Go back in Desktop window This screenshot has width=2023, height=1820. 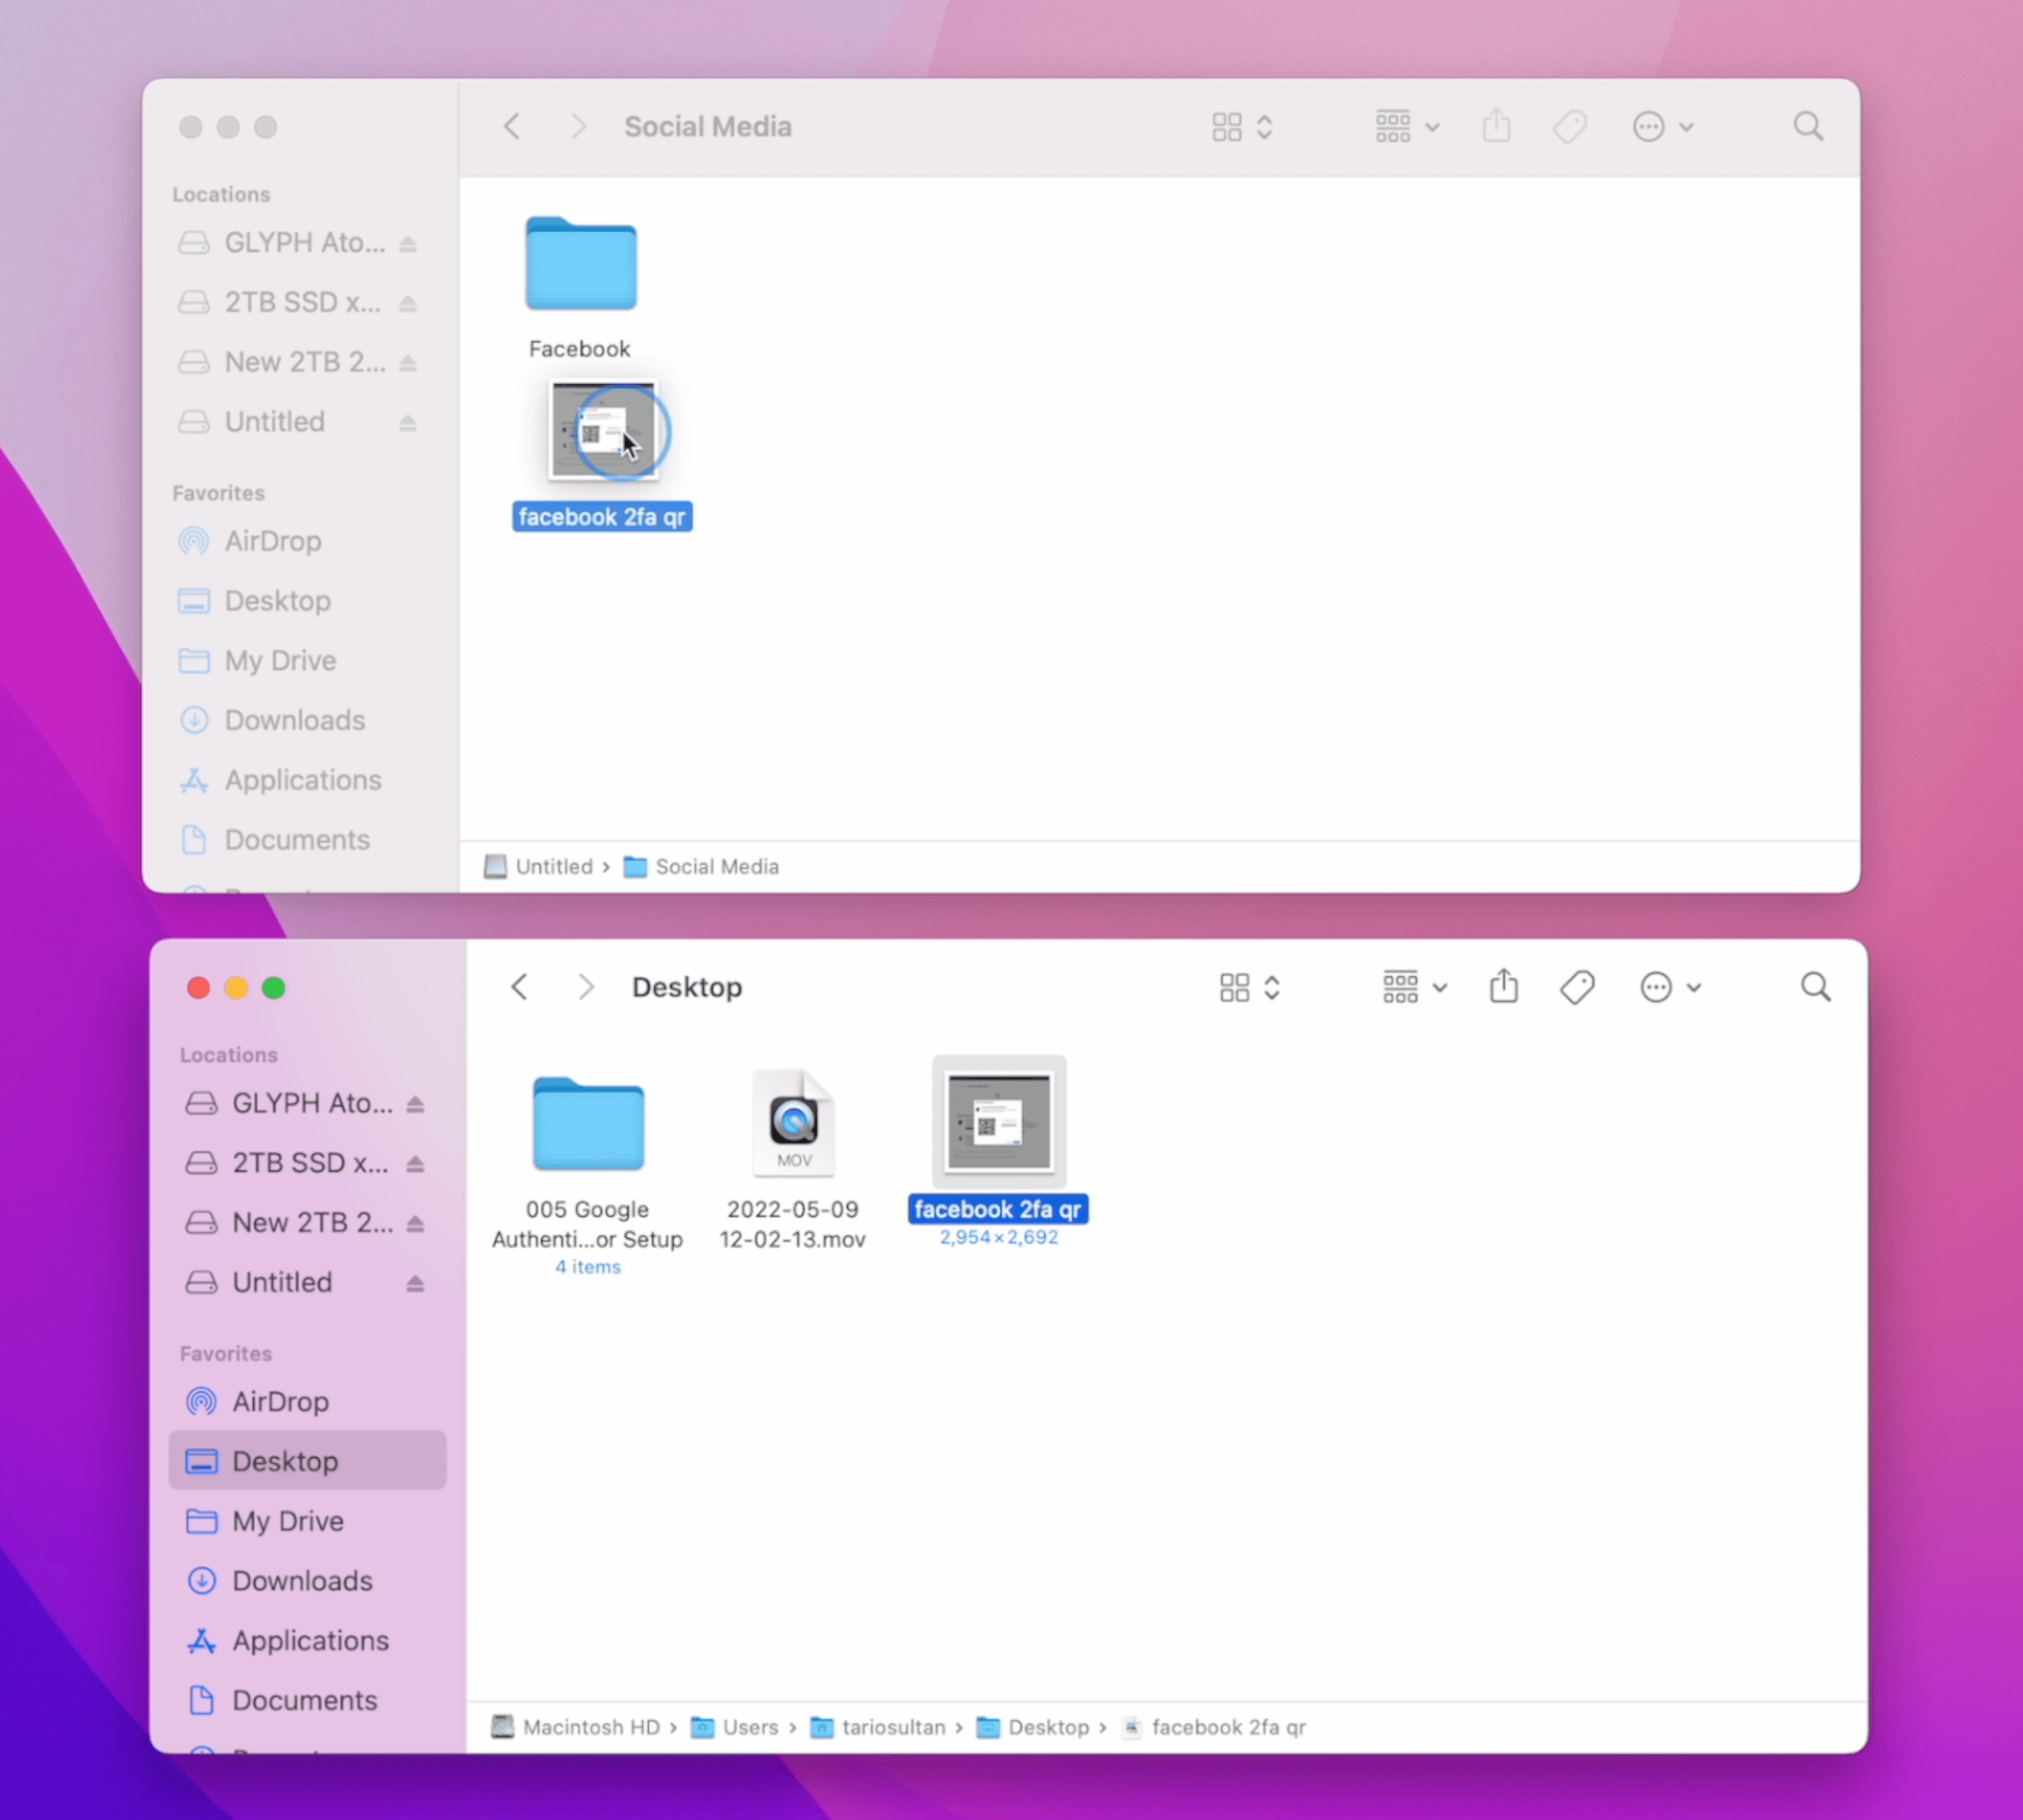click(519, 987)
